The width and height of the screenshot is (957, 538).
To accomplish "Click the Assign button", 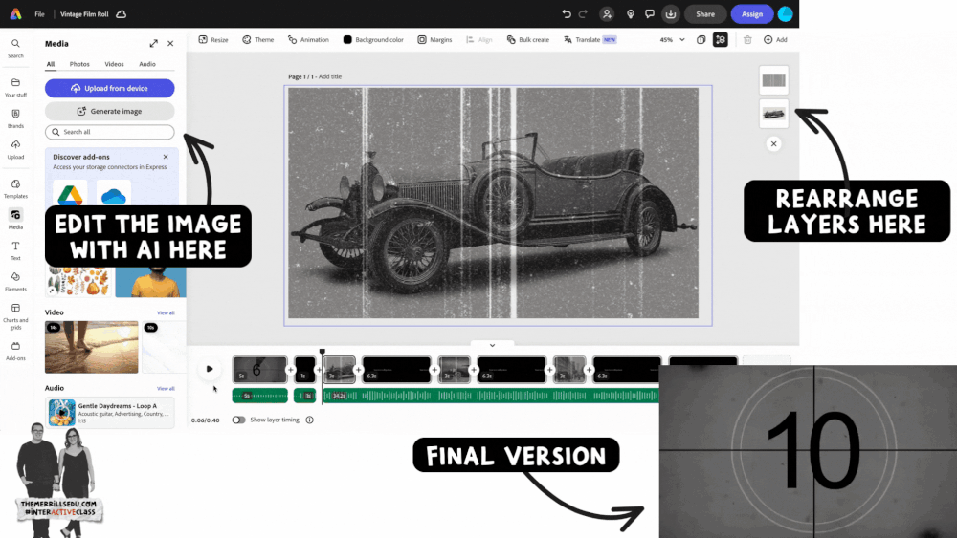I will click(752, 14).
